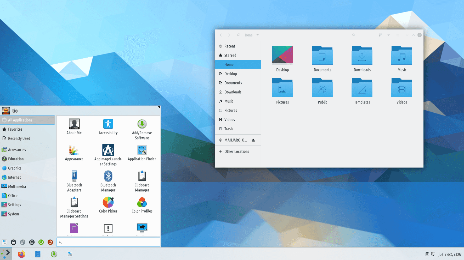Toggle the file manager list/grid view
Image resolution: width=464 pixels, height=260 pixels.
click(380, 35)
